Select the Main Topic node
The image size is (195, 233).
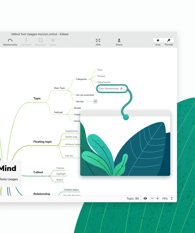(x=59, y=88)
